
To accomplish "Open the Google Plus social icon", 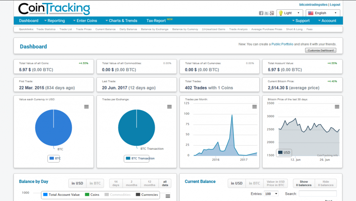I will point(272,13).
